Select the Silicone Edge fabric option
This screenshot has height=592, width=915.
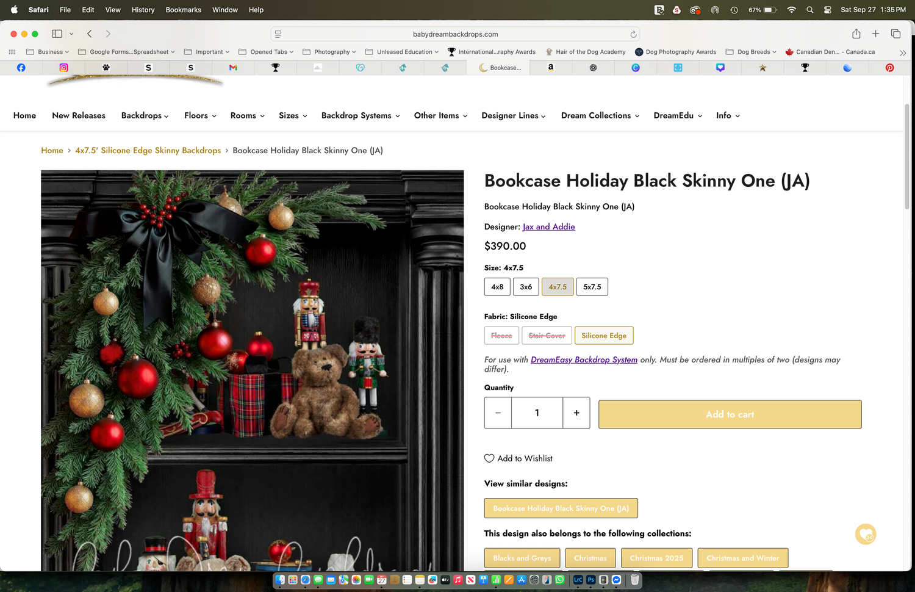pyautogui.click(x=604, y=336)
